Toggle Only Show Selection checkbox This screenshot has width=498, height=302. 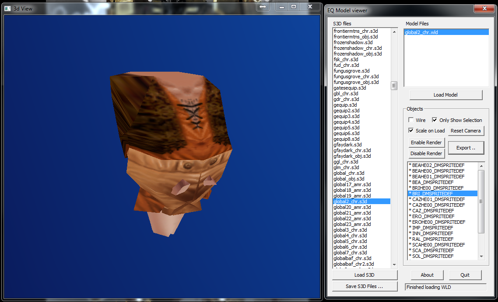[435, 120]
